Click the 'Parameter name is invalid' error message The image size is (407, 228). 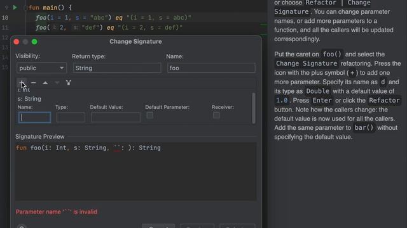click(57, 212)
